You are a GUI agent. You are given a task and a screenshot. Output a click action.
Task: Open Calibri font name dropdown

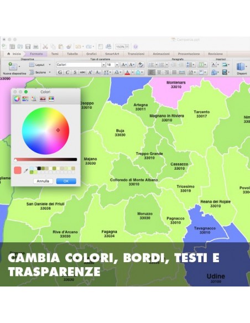[103, 65]
